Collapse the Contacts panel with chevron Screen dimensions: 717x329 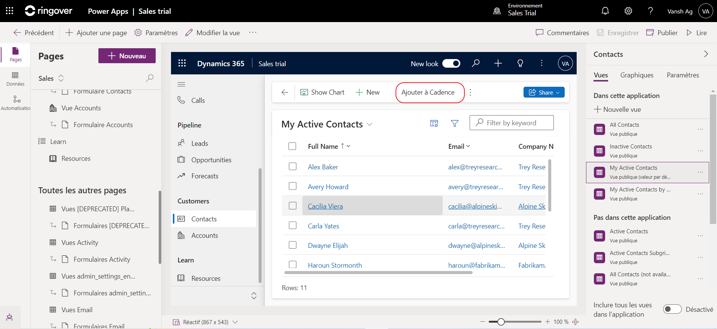tap(706, 54)
